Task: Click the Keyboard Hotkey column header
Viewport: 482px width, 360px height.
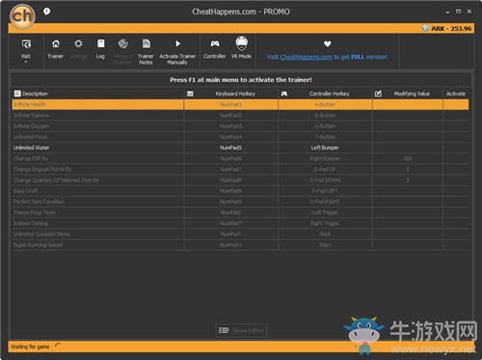Action: tap(235, 93)
